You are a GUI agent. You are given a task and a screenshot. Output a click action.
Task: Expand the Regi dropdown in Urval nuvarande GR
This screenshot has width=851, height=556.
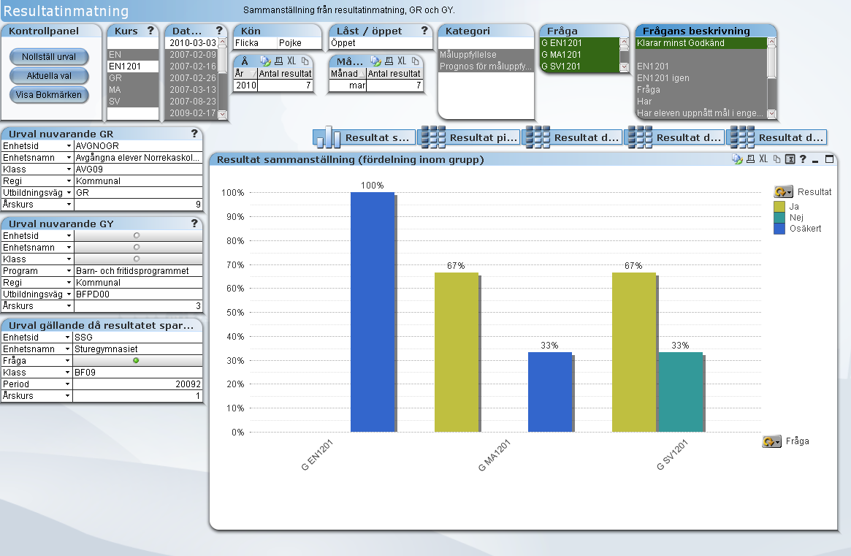point(69,181)
